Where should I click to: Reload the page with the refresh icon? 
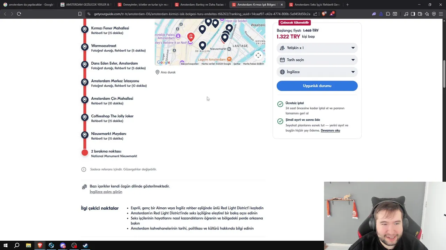[19, 14]
